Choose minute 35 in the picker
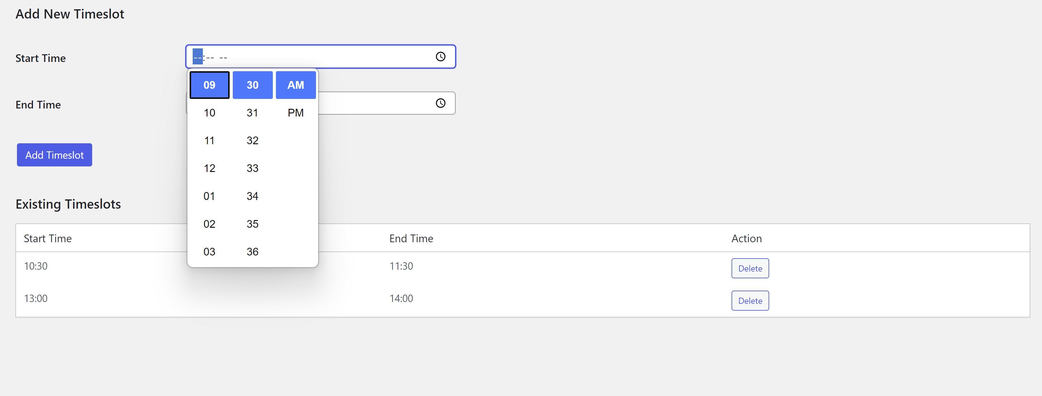 [x=252, y=224]
